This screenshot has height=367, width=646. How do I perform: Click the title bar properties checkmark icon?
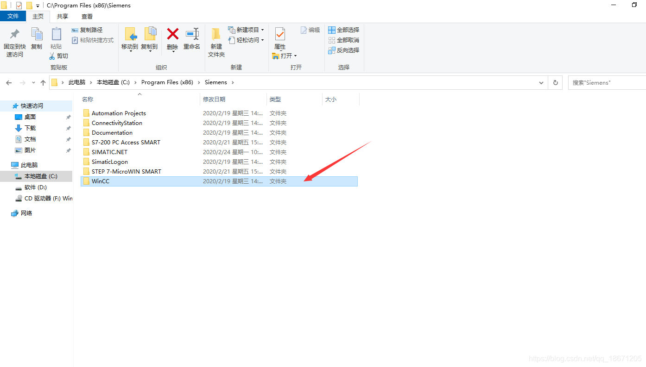[x=19, y=6]
